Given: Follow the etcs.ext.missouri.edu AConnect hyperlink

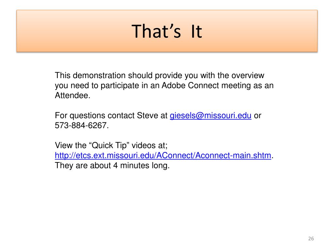Looking at the screenshot, I should click(163, 155).
